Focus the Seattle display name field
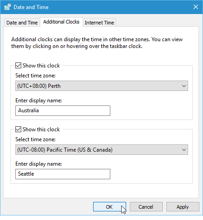Screen dimensions: 203x220 point(63,174)
